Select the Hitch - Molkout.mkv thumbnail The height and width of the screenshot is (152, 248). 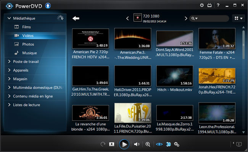coord(175,76)
